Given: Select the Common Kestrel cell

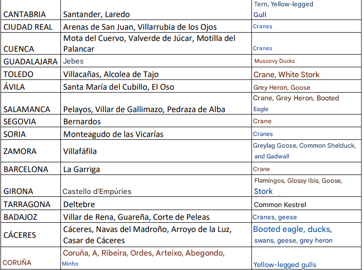Looking at the screenshot, I should point(280,205).
